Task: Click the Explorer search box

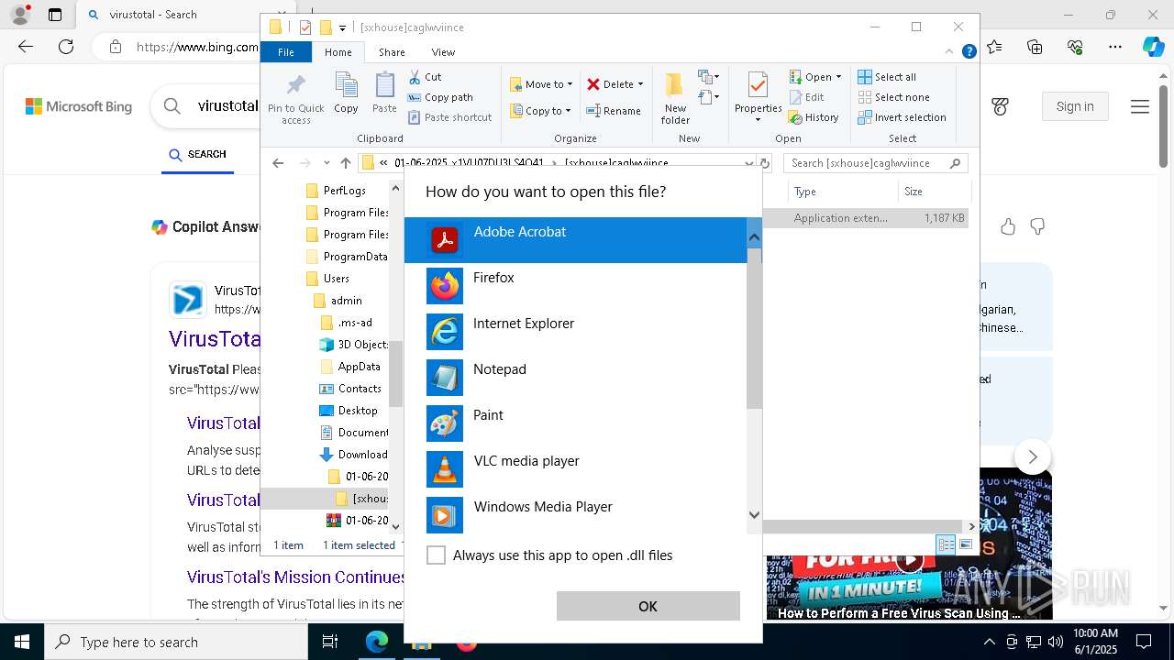Action: point(875,163)
